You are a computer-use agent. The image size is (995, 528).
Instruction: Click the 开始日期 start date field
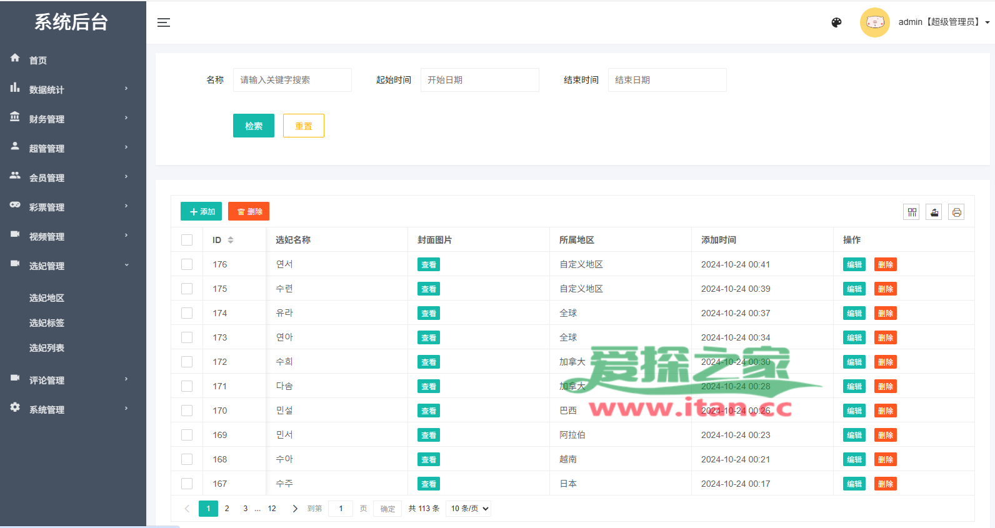[479, 80]
